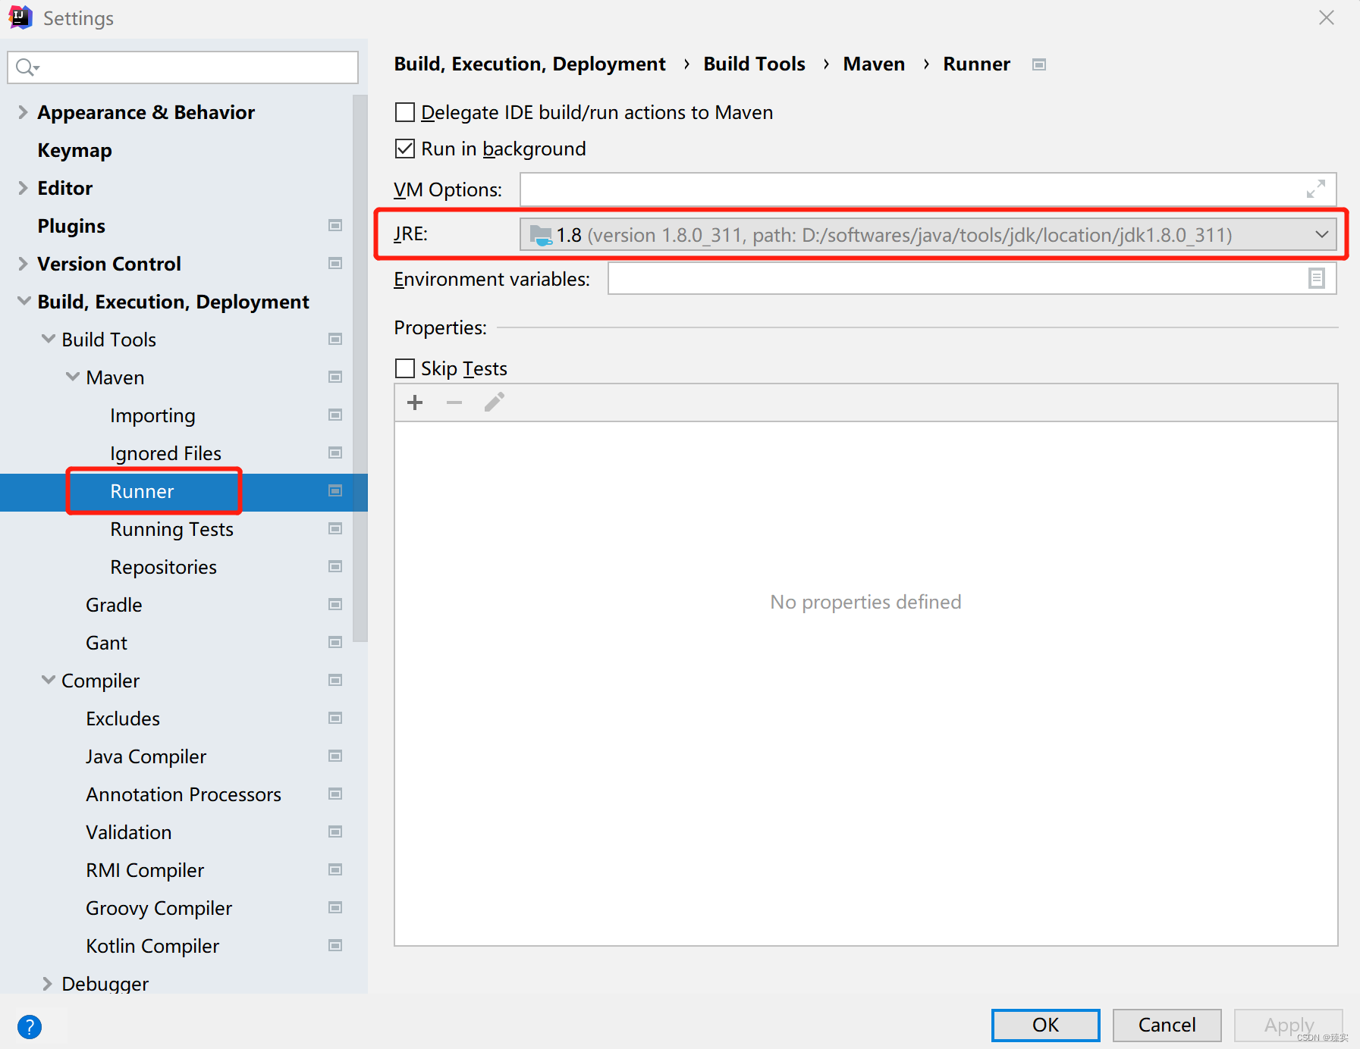
Task: Open the Gradle settings page
Action: point(114,605)
